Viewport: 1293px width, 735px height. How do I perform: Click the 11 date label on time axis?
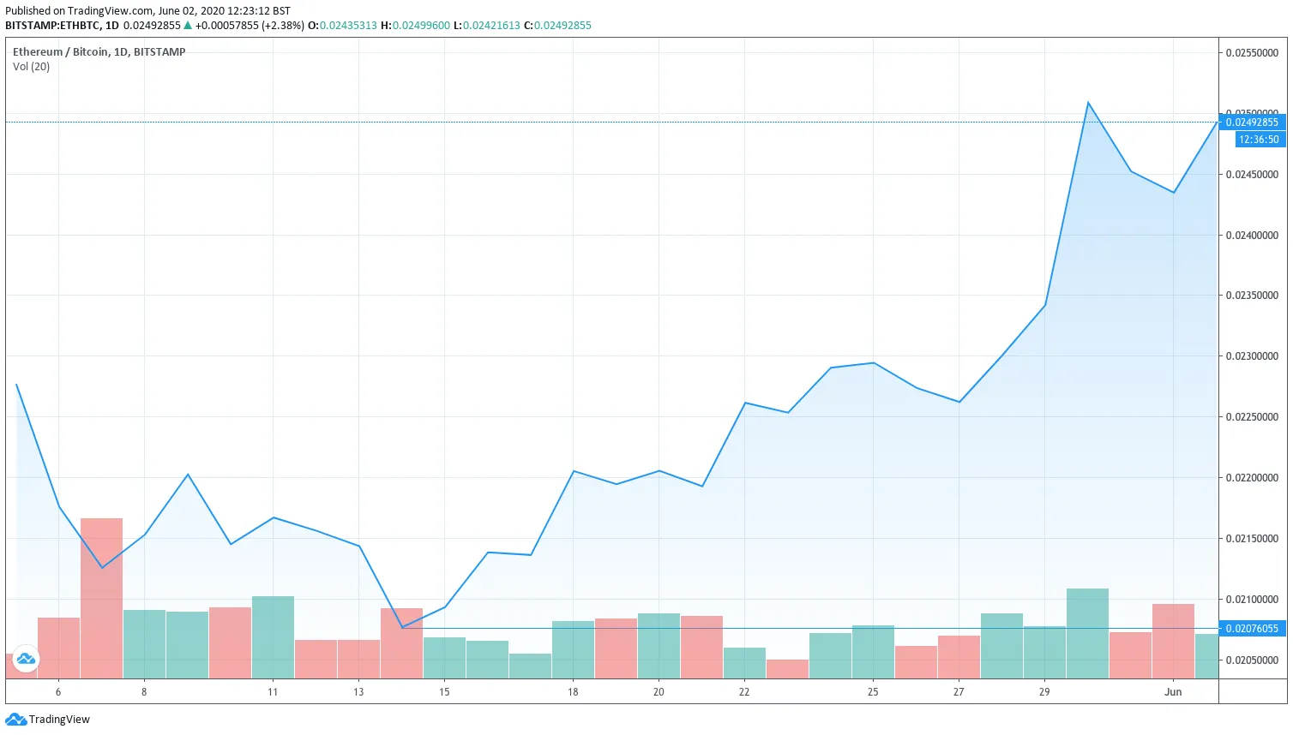point(273,692)
